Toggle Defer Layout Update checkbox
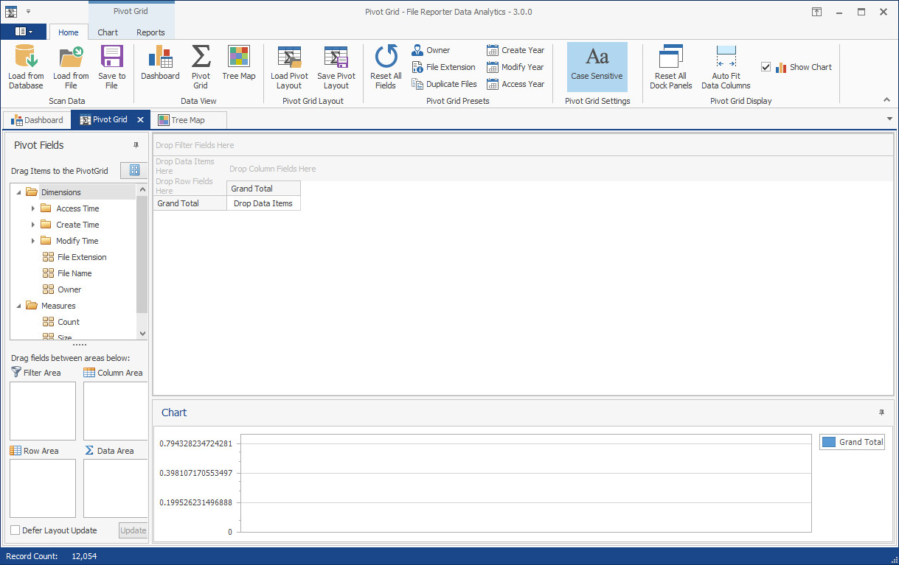The height and width of the screenshot is (565, 899). tap(15, 530)
